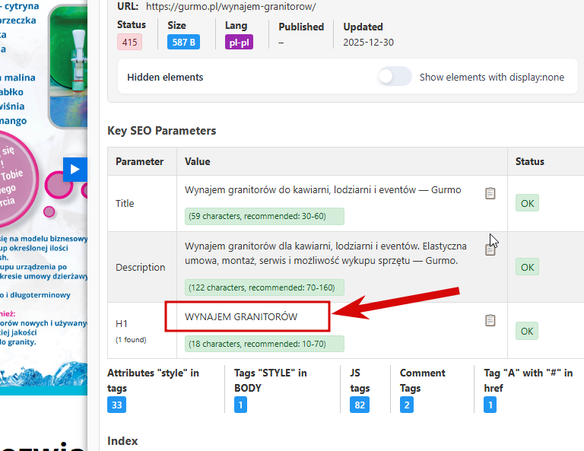Click the 'Hidden elements' label
Image resolution: width=584 pixels, height=451 pixels.
(165, 77)
